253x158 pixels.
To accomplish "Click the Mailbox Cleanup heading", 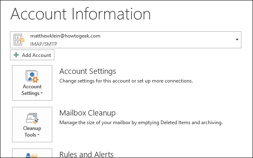I will pyautogui.click(x=88, y=113).
